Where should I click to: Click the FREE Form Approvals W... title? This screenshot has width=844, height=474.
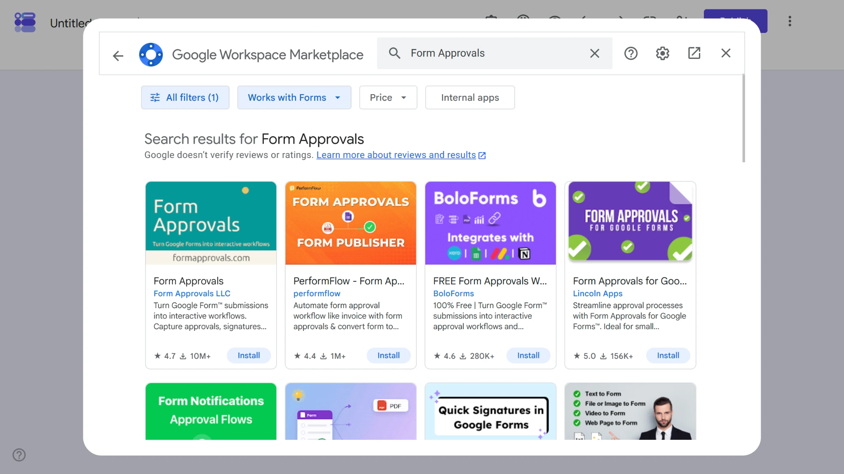point(490,281)
